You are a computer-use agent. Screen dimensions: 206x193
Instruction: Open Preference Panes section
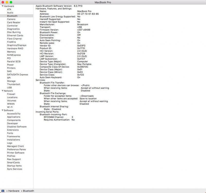tap(16, 149)
